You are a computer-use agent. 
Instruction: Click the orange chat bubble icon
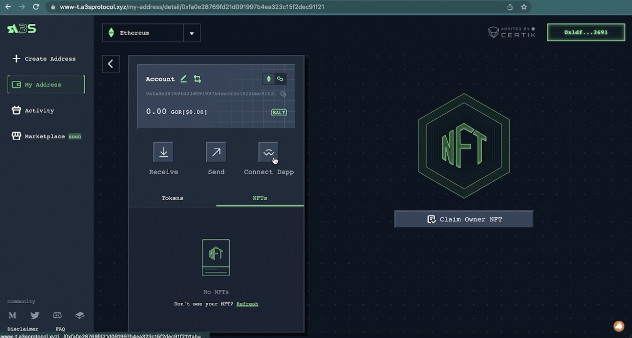[619, 326]
